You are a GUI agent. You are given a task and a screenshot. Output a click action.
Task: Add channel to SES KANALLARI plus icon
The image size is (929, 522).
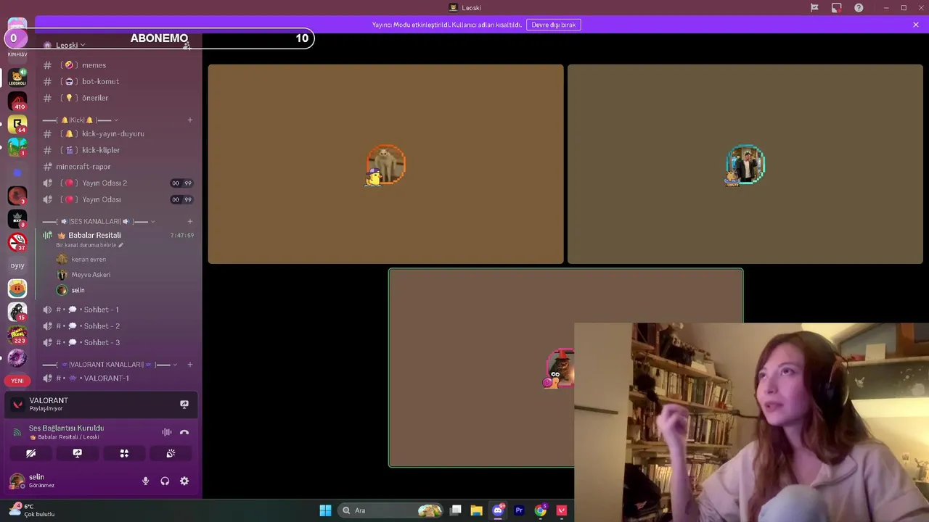[190, 221]
